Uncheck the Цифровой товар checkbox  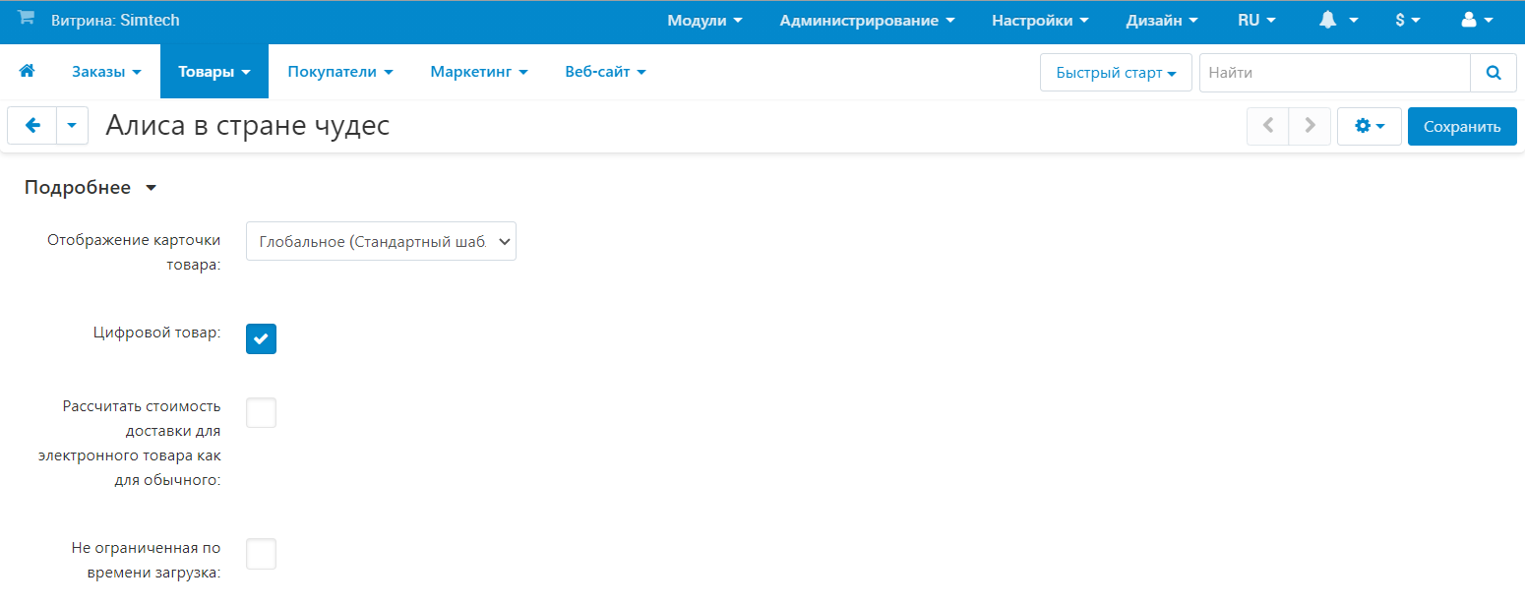(x=261, y=338)
